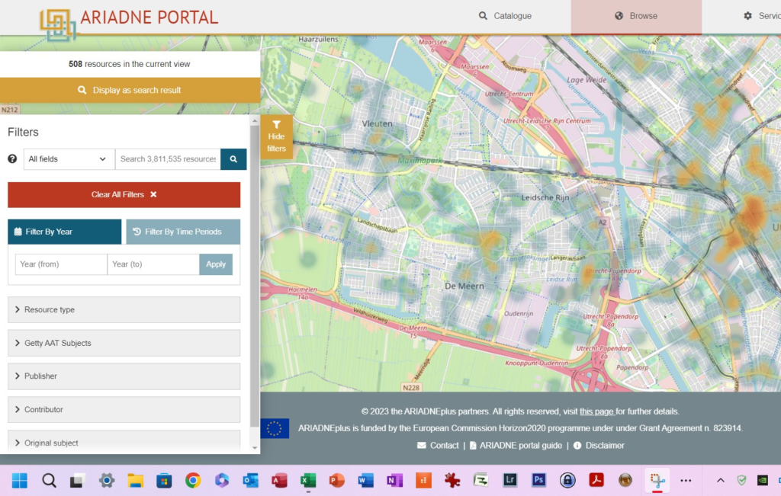
Task: Select the Browse navigation tab
Action: tap(636, 16)
